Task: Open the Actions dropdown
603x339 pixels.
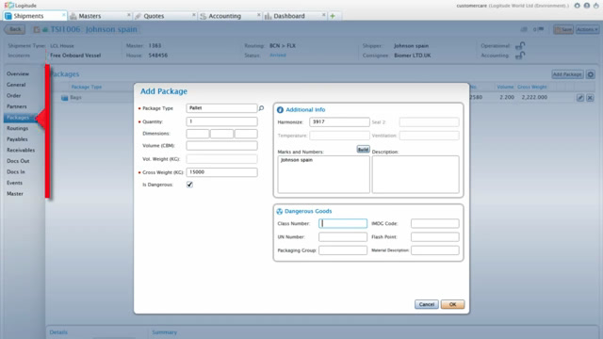Action: coord(587,29)
